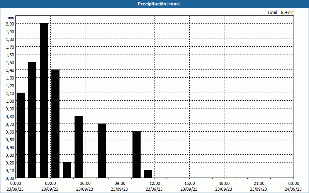Click the y-axis label '0,40'
The image size is (309, 193).
11,147
